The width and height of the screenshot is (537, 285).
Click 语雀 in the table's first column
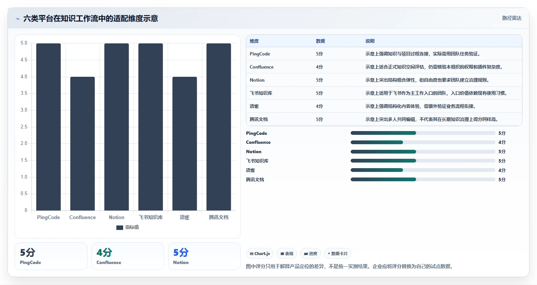point(254,106)
